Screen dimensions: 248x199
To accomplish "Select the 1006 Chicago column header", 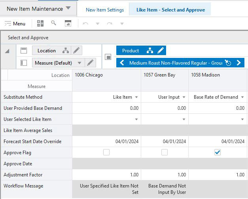I will (x=106, y=80).
